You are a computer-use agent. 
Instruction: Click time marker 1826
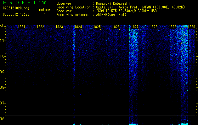click(116, 27)
